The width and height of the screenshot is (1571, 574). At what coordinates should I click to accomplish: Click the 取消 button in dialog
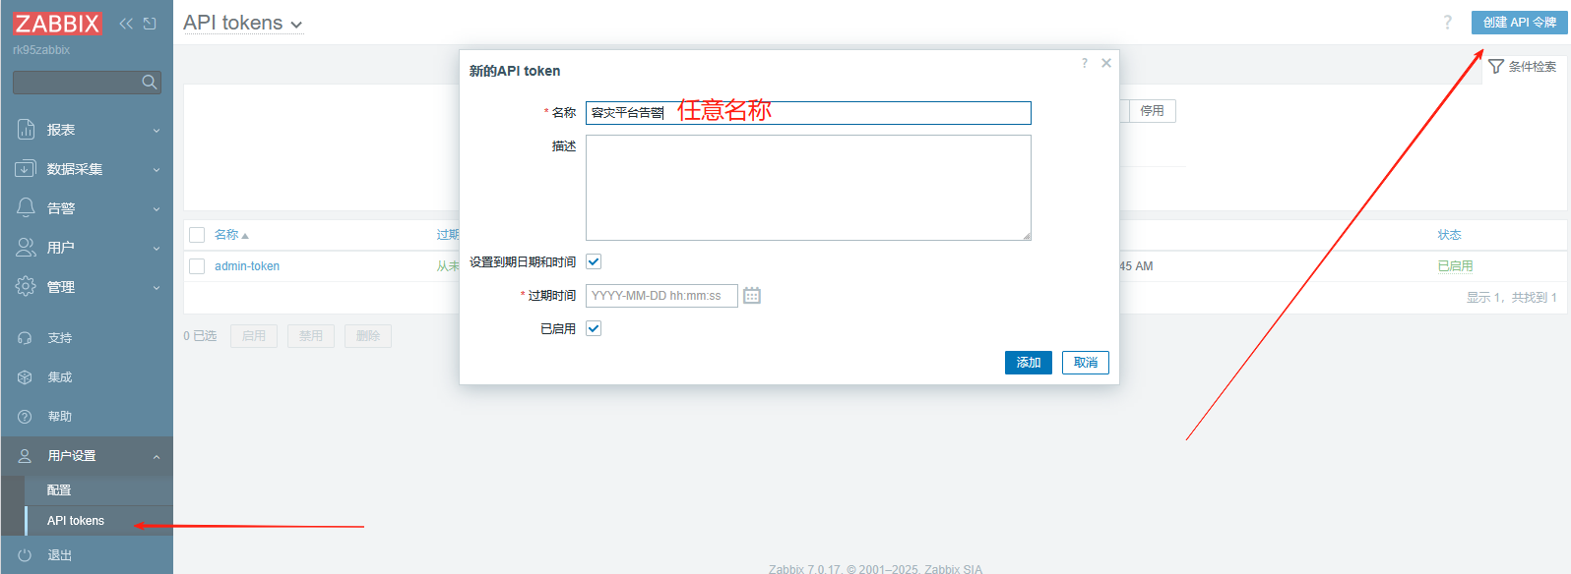point(1085,363)
